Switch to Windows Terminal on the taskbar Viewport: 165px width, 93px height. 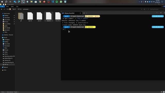click(x=23, y=2)
